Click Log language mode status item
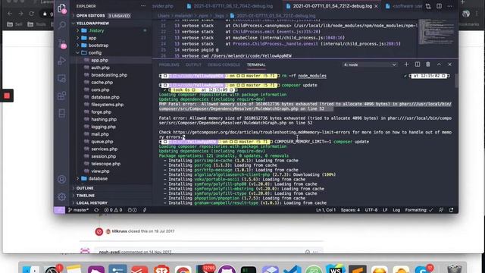 pos(396,210)
